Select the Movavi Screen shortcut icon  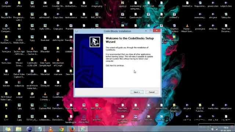click(19, 62)
